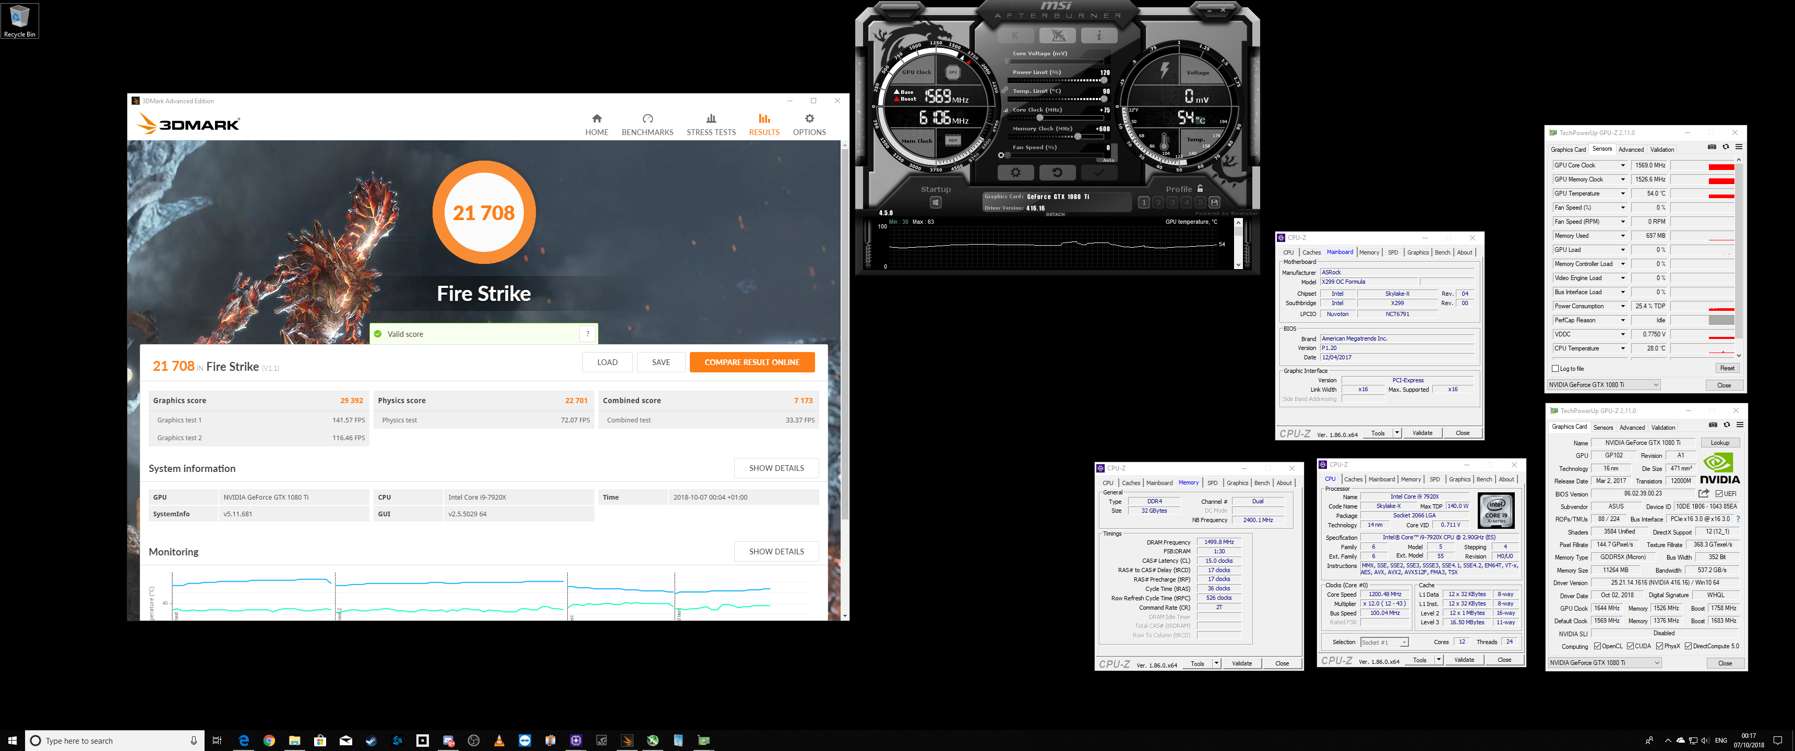1795x751 pixels.
Task: Click COMPARE RESULT ONLINE button
Action: pos(752,362)
